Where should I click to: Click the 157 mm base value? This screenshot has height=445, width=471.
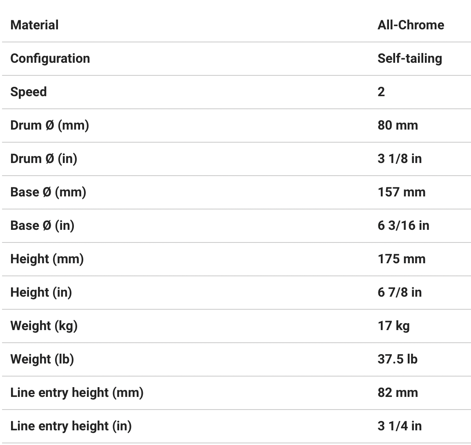401,192
